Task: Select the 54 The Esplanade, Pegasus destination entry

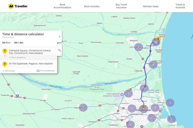Action: click(31, 64)
